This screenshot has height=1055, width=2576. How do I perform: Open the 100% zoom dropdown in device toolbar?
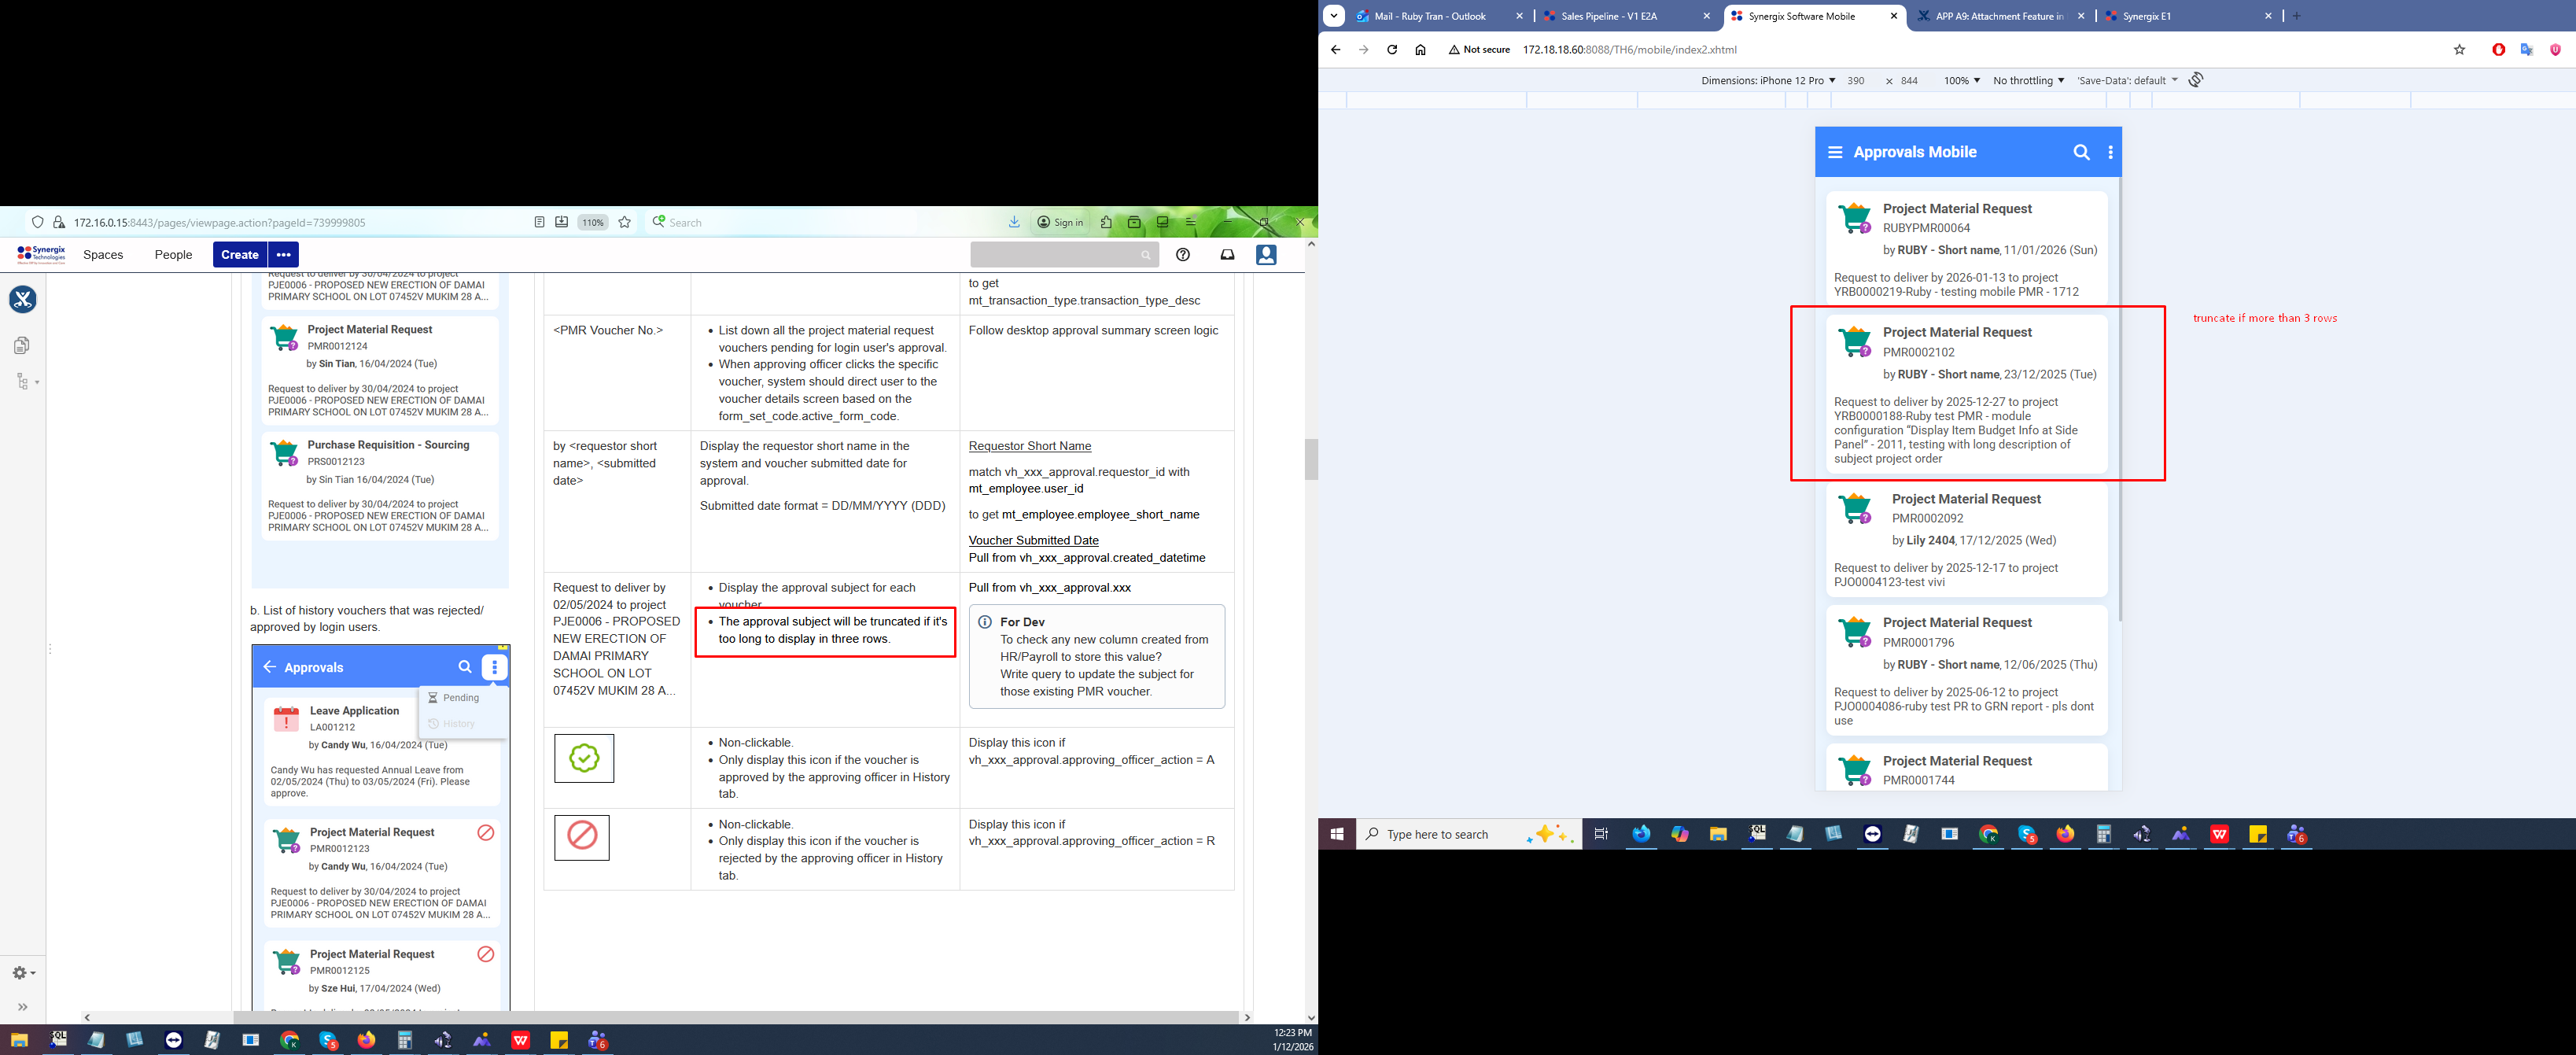[x=1961, y=81]
